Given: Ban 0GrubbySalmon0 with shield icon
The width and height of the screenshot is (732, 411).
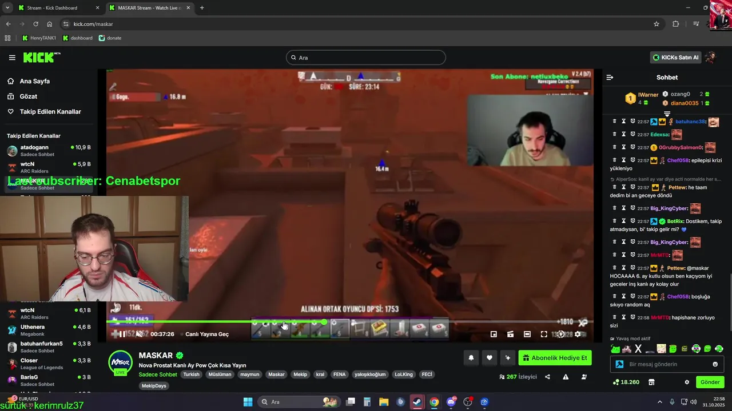Looking at the screenshot, I should [633, 147].
